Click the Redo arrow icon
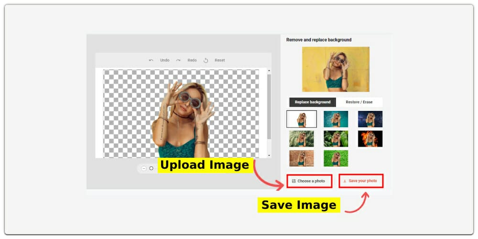This screenshot has width=478, height=239. (178, 60)
